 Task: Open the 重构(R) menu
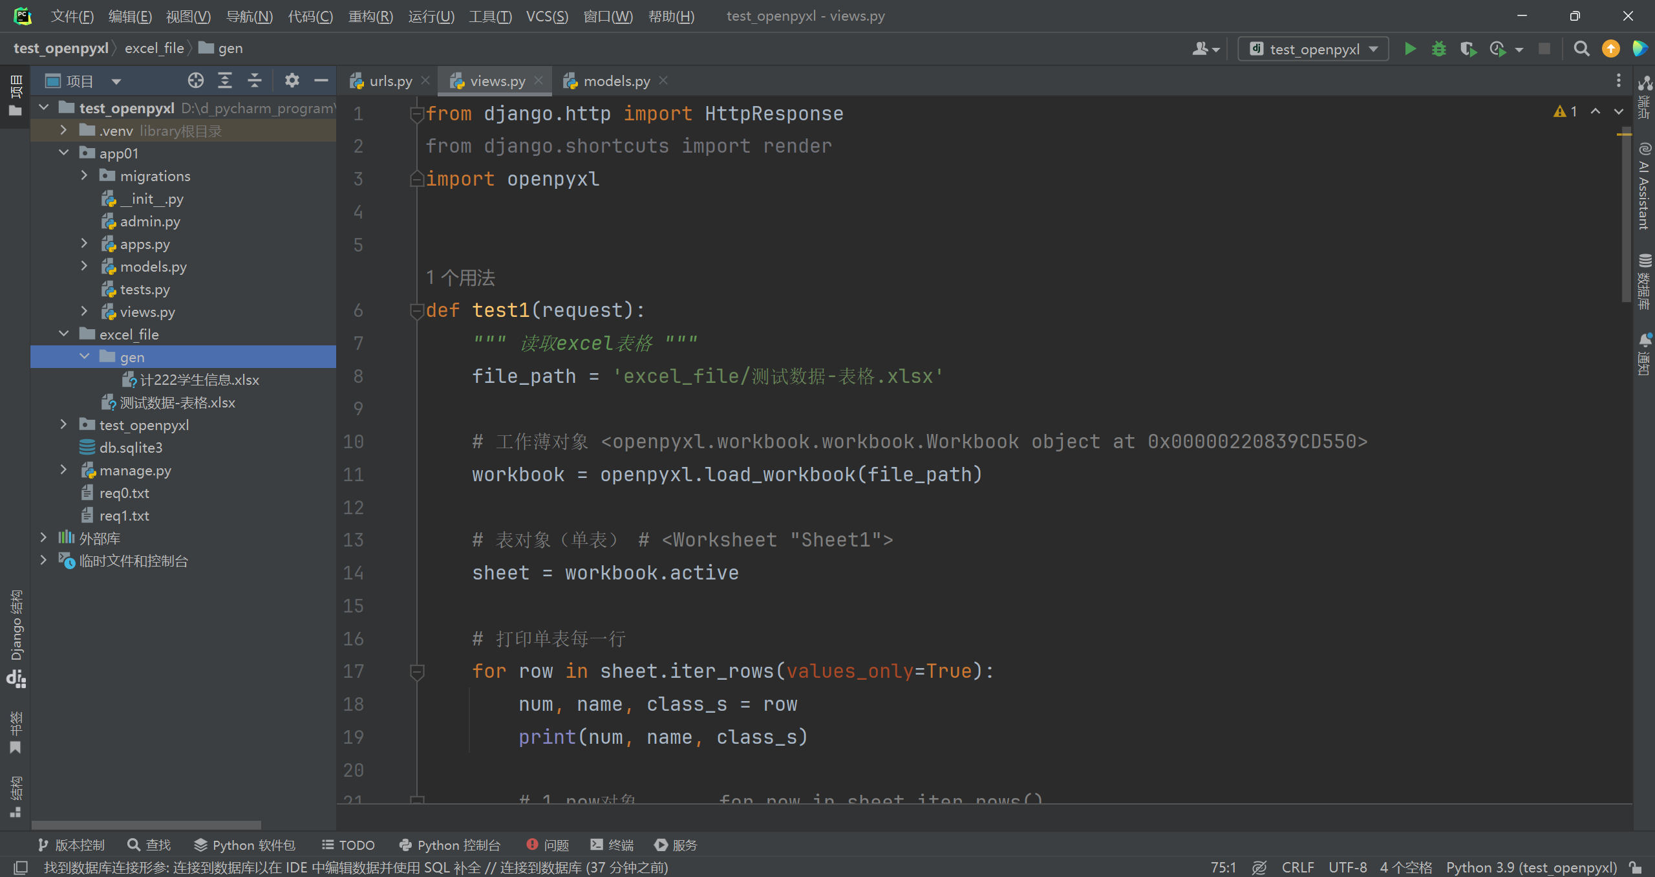[370, 16]
